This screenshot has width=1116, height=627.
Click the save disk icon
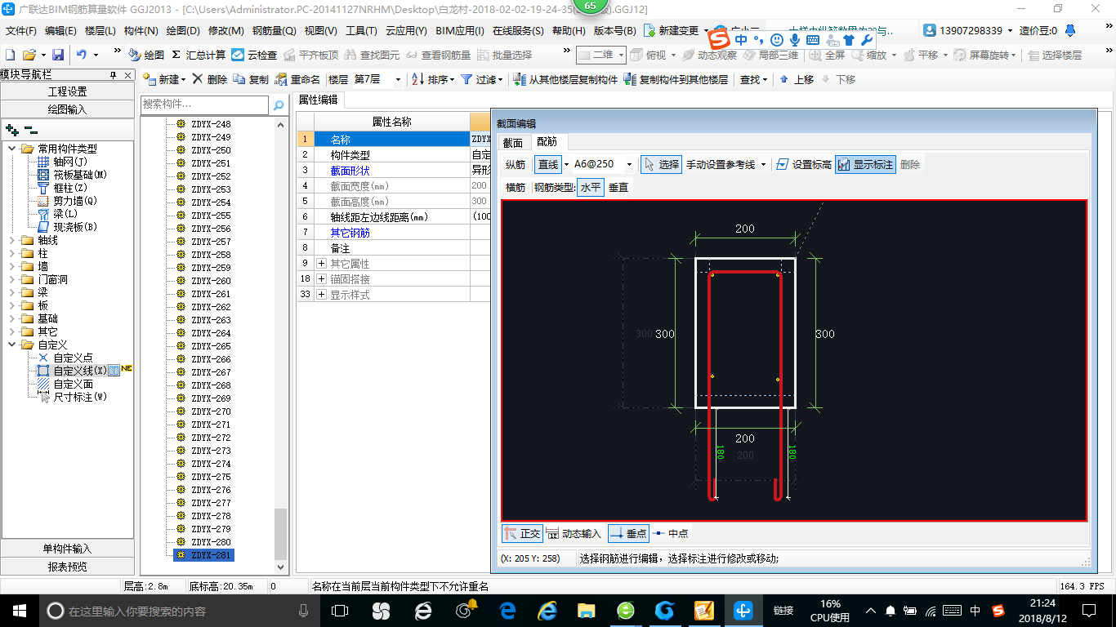coord(58,55)
